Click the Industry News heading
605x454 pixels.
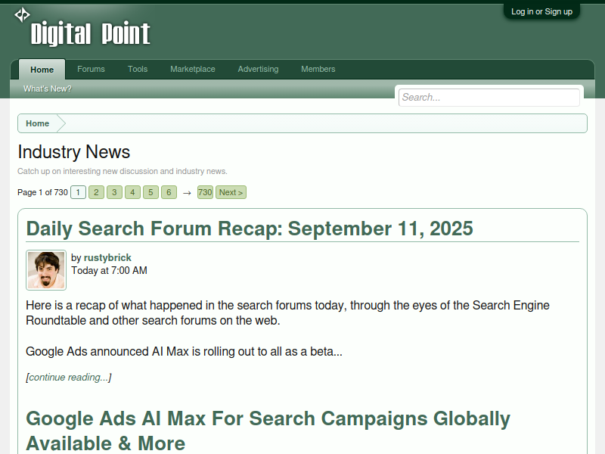click(x=73, y=152)
